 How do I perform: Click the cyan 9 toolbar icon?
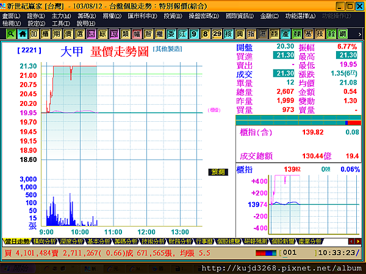click(x=194, y=34)
